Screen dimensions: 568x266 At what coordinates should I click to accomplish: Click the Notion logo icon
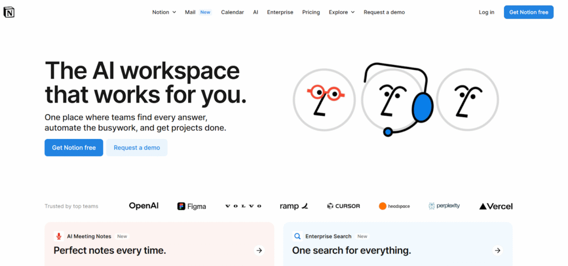coord(9,12)
